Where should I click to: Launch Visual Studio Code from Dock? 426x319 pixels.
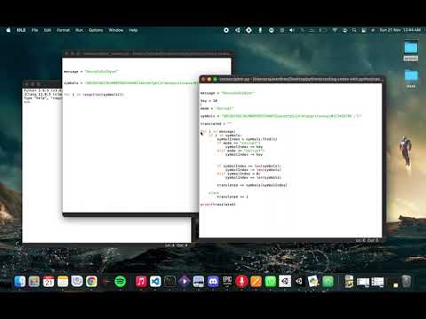155,282
